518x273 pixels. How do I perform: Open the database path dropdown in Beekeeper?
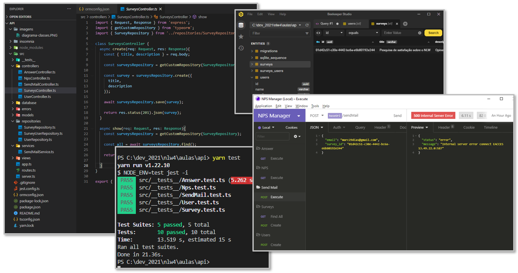[277, 25]
